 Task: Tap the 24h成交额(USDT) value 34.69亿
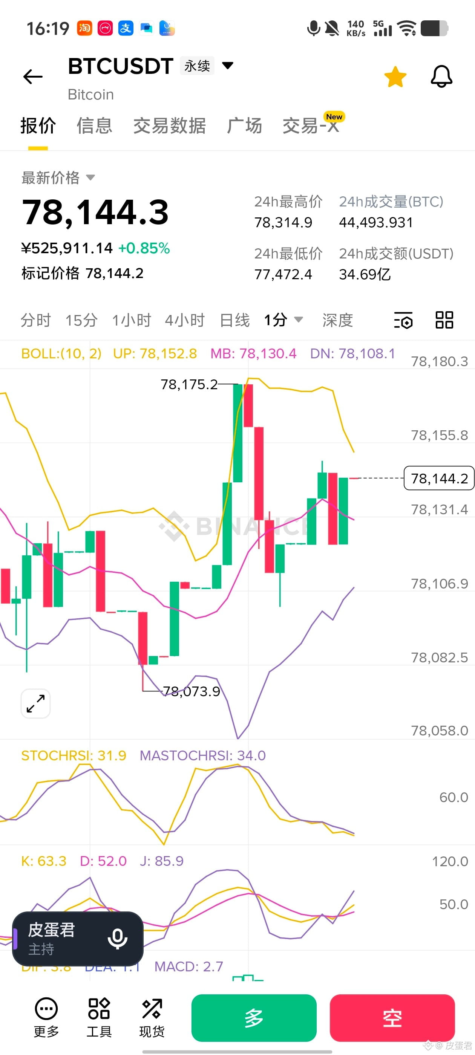365,274
